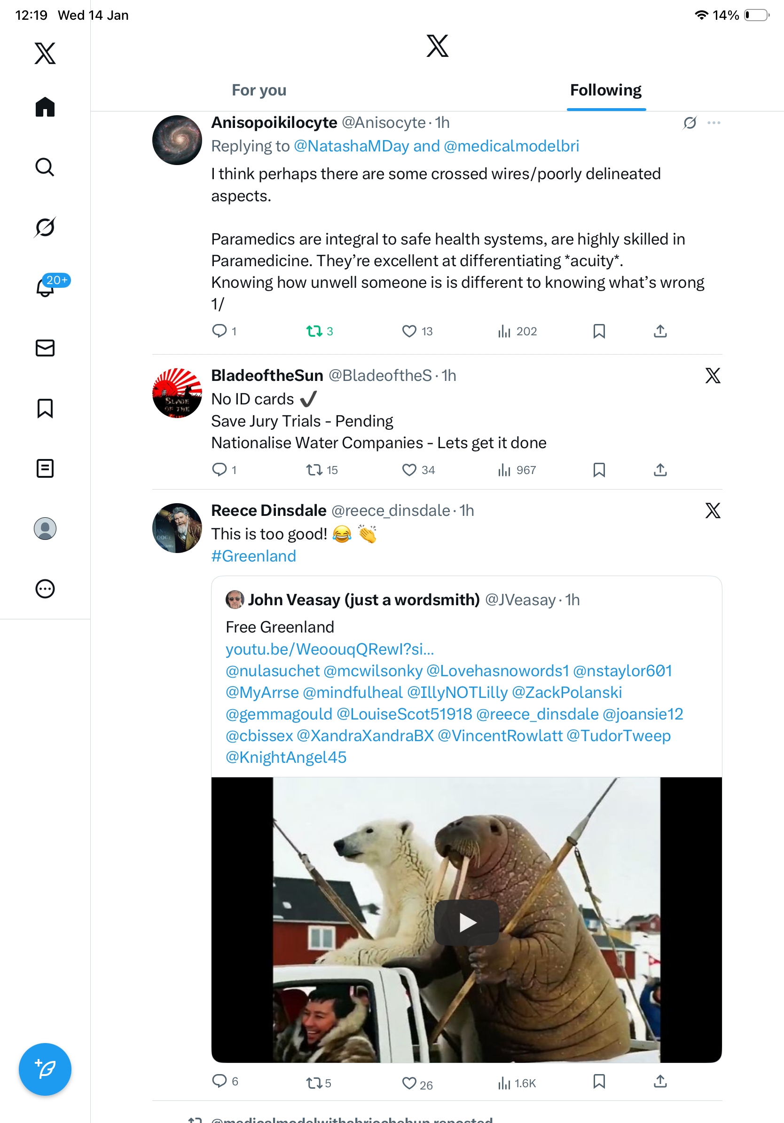The height and width of the screenshot is (1123, 784).
Task: Bookmark the Anisopoikilocyte reply
Action: 599,331
